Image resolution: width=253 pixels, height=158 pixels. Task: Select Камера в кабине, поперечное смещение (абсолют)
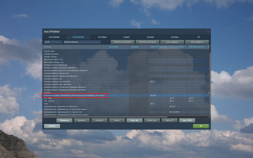click(x=126, y=87)
